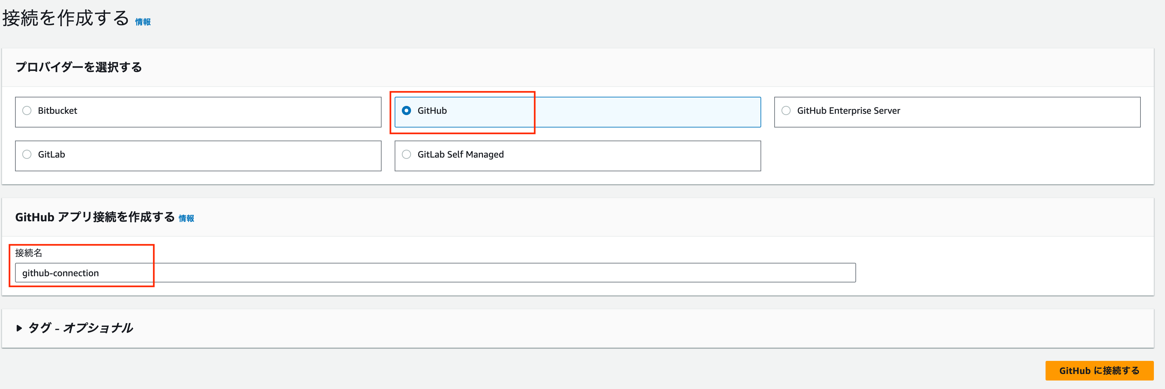Click the タグ - オプショナル section label

click(81, 328)
